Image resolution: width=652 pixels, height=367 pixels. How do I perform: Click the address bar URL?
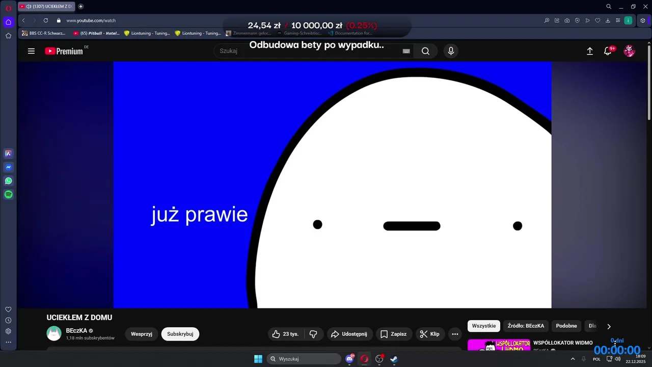tap(91, 20)
